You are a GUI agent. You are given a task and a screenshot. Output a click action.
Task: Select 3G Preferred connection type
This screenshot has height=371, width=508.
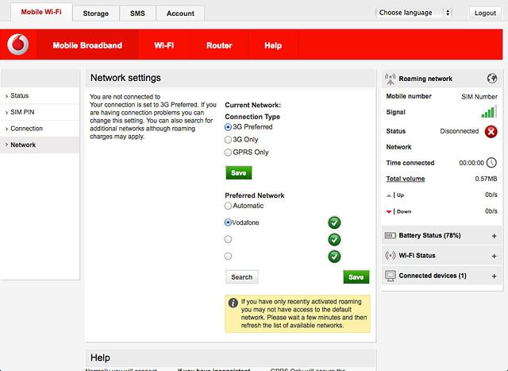228,127
